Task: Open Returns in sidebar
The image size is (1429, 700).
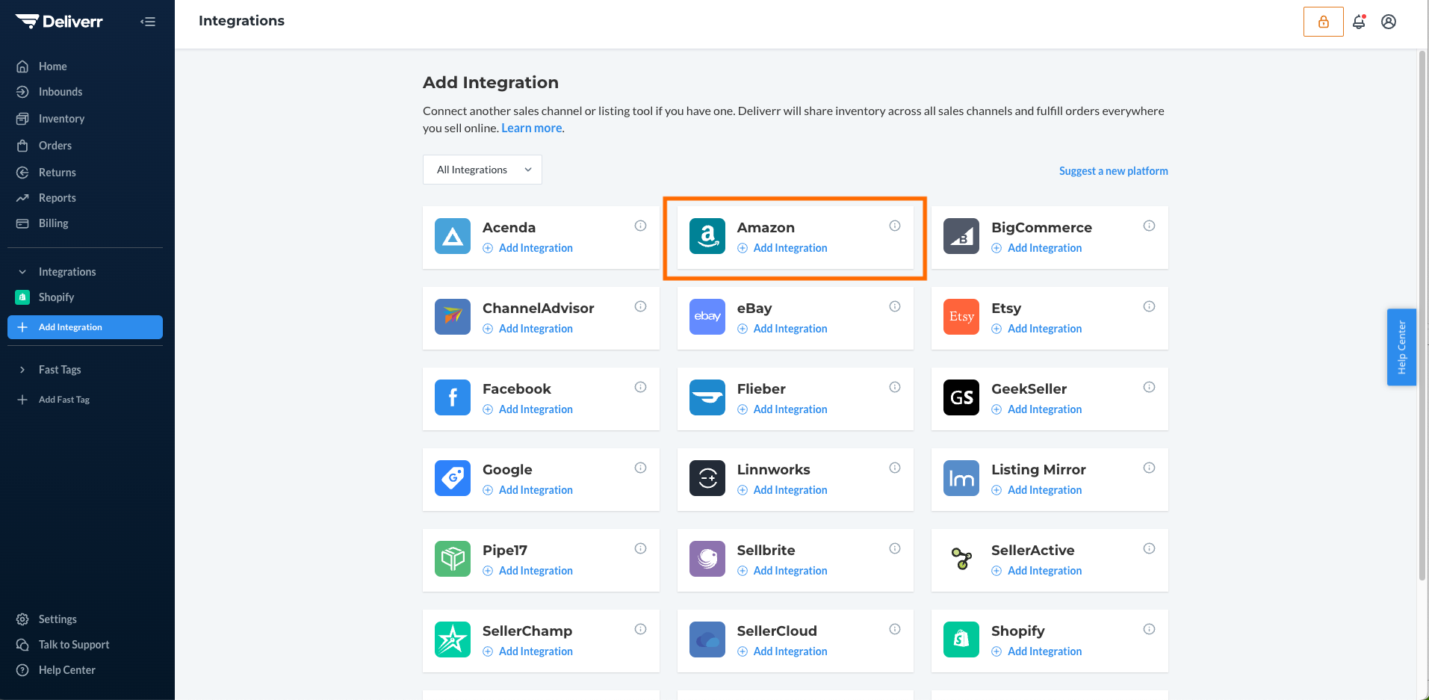Action: click(x=57, y=173)
